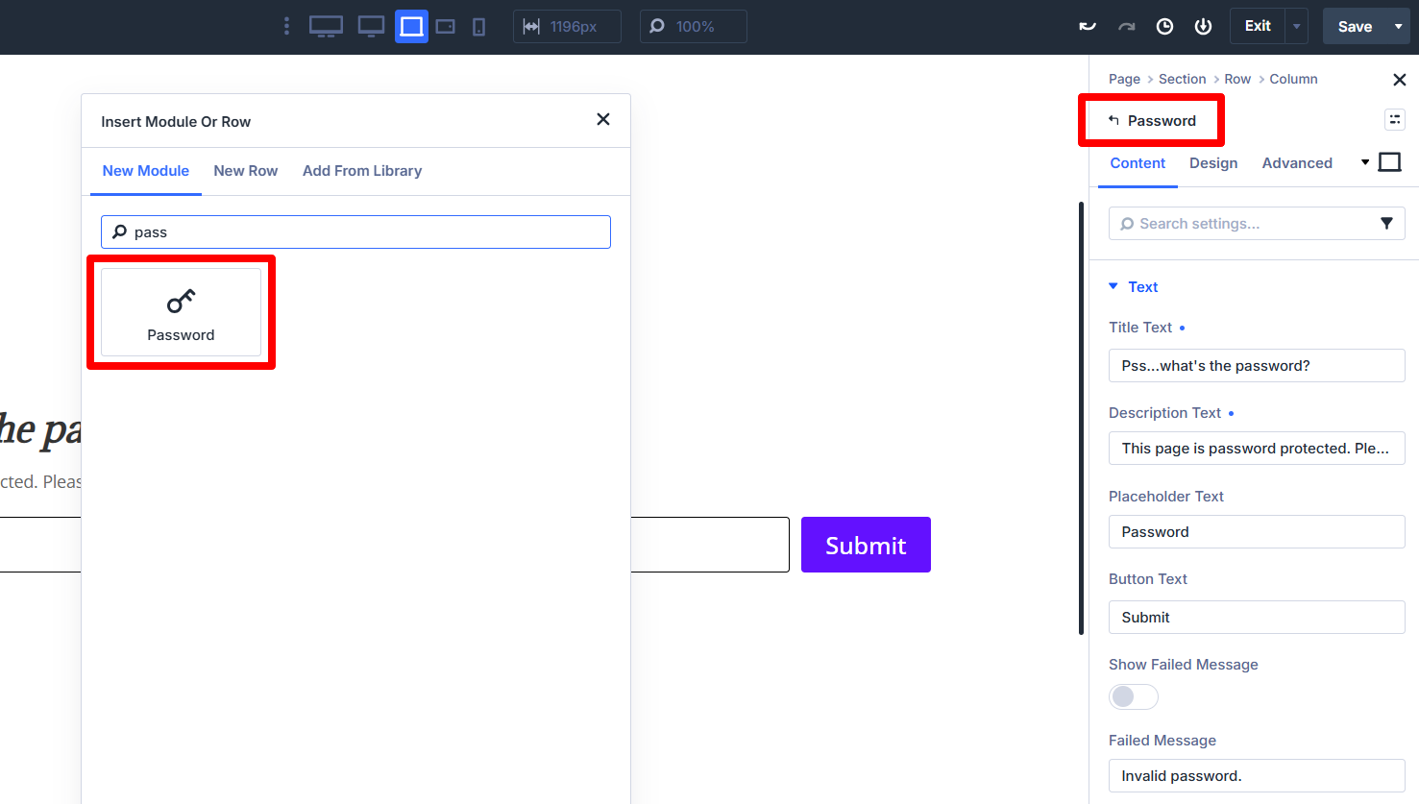The width and height of the screenshot is (1419, 804).
Task: Edit the Title Text field
Action: pos(1257,365)
